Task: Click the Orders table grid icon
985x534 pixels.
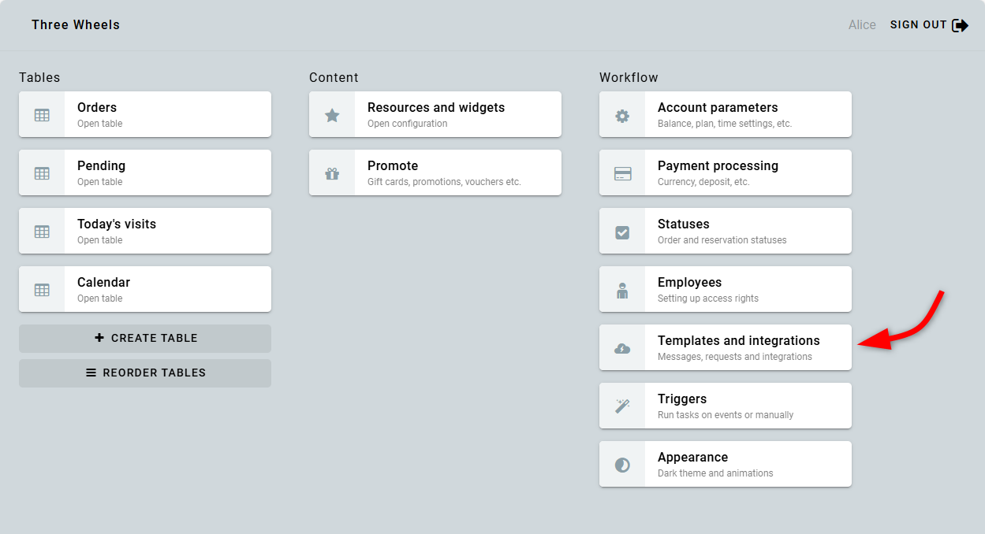Action: [x=42, y=115]
